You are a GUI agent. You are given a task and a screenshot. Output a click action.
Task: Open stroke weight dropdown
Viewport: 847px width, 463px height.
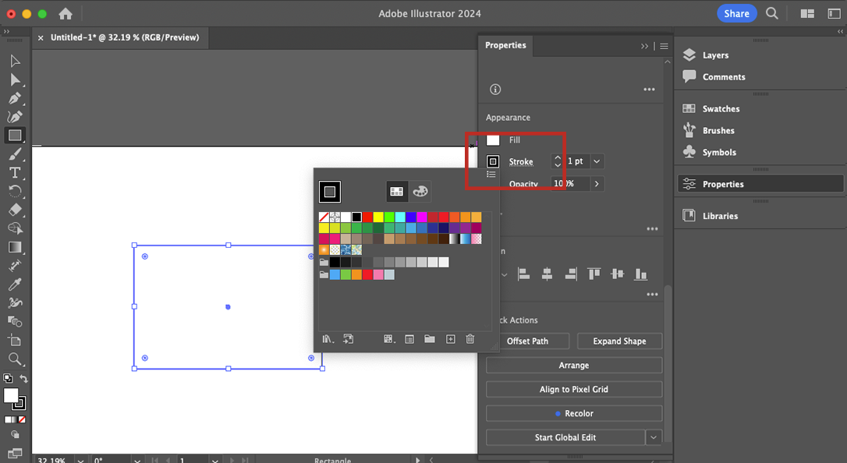pyautogui.click(x=597, y=161)
